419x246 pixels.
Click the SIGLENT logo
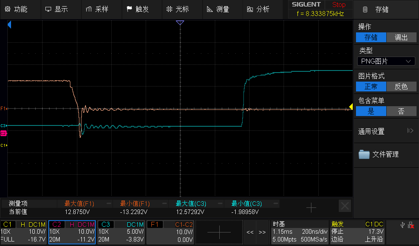[306, 5]
